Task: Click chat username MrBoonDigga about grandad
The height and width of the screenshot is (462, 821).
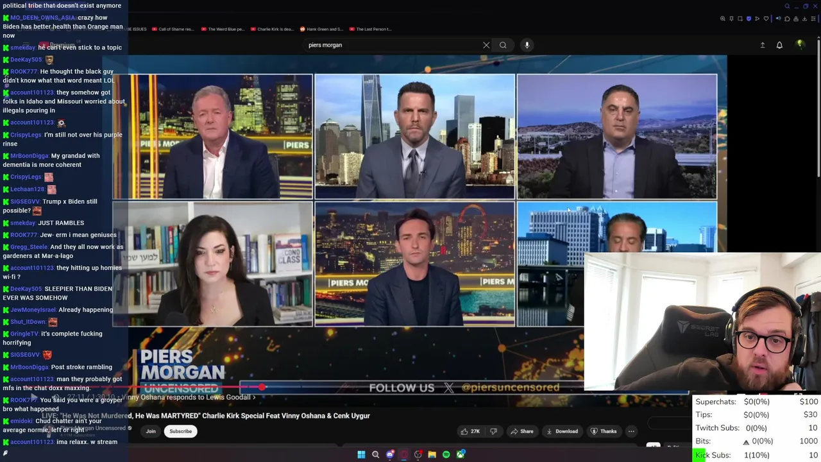Action: (x=30, y=156)
